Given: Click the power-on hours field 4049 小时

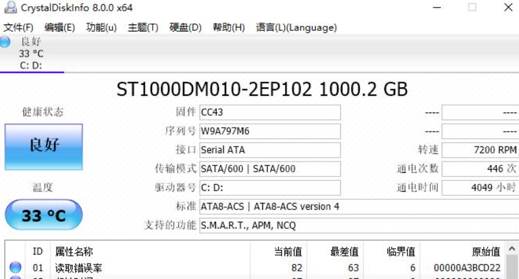Looking at the screenshot, I should 480,188.
